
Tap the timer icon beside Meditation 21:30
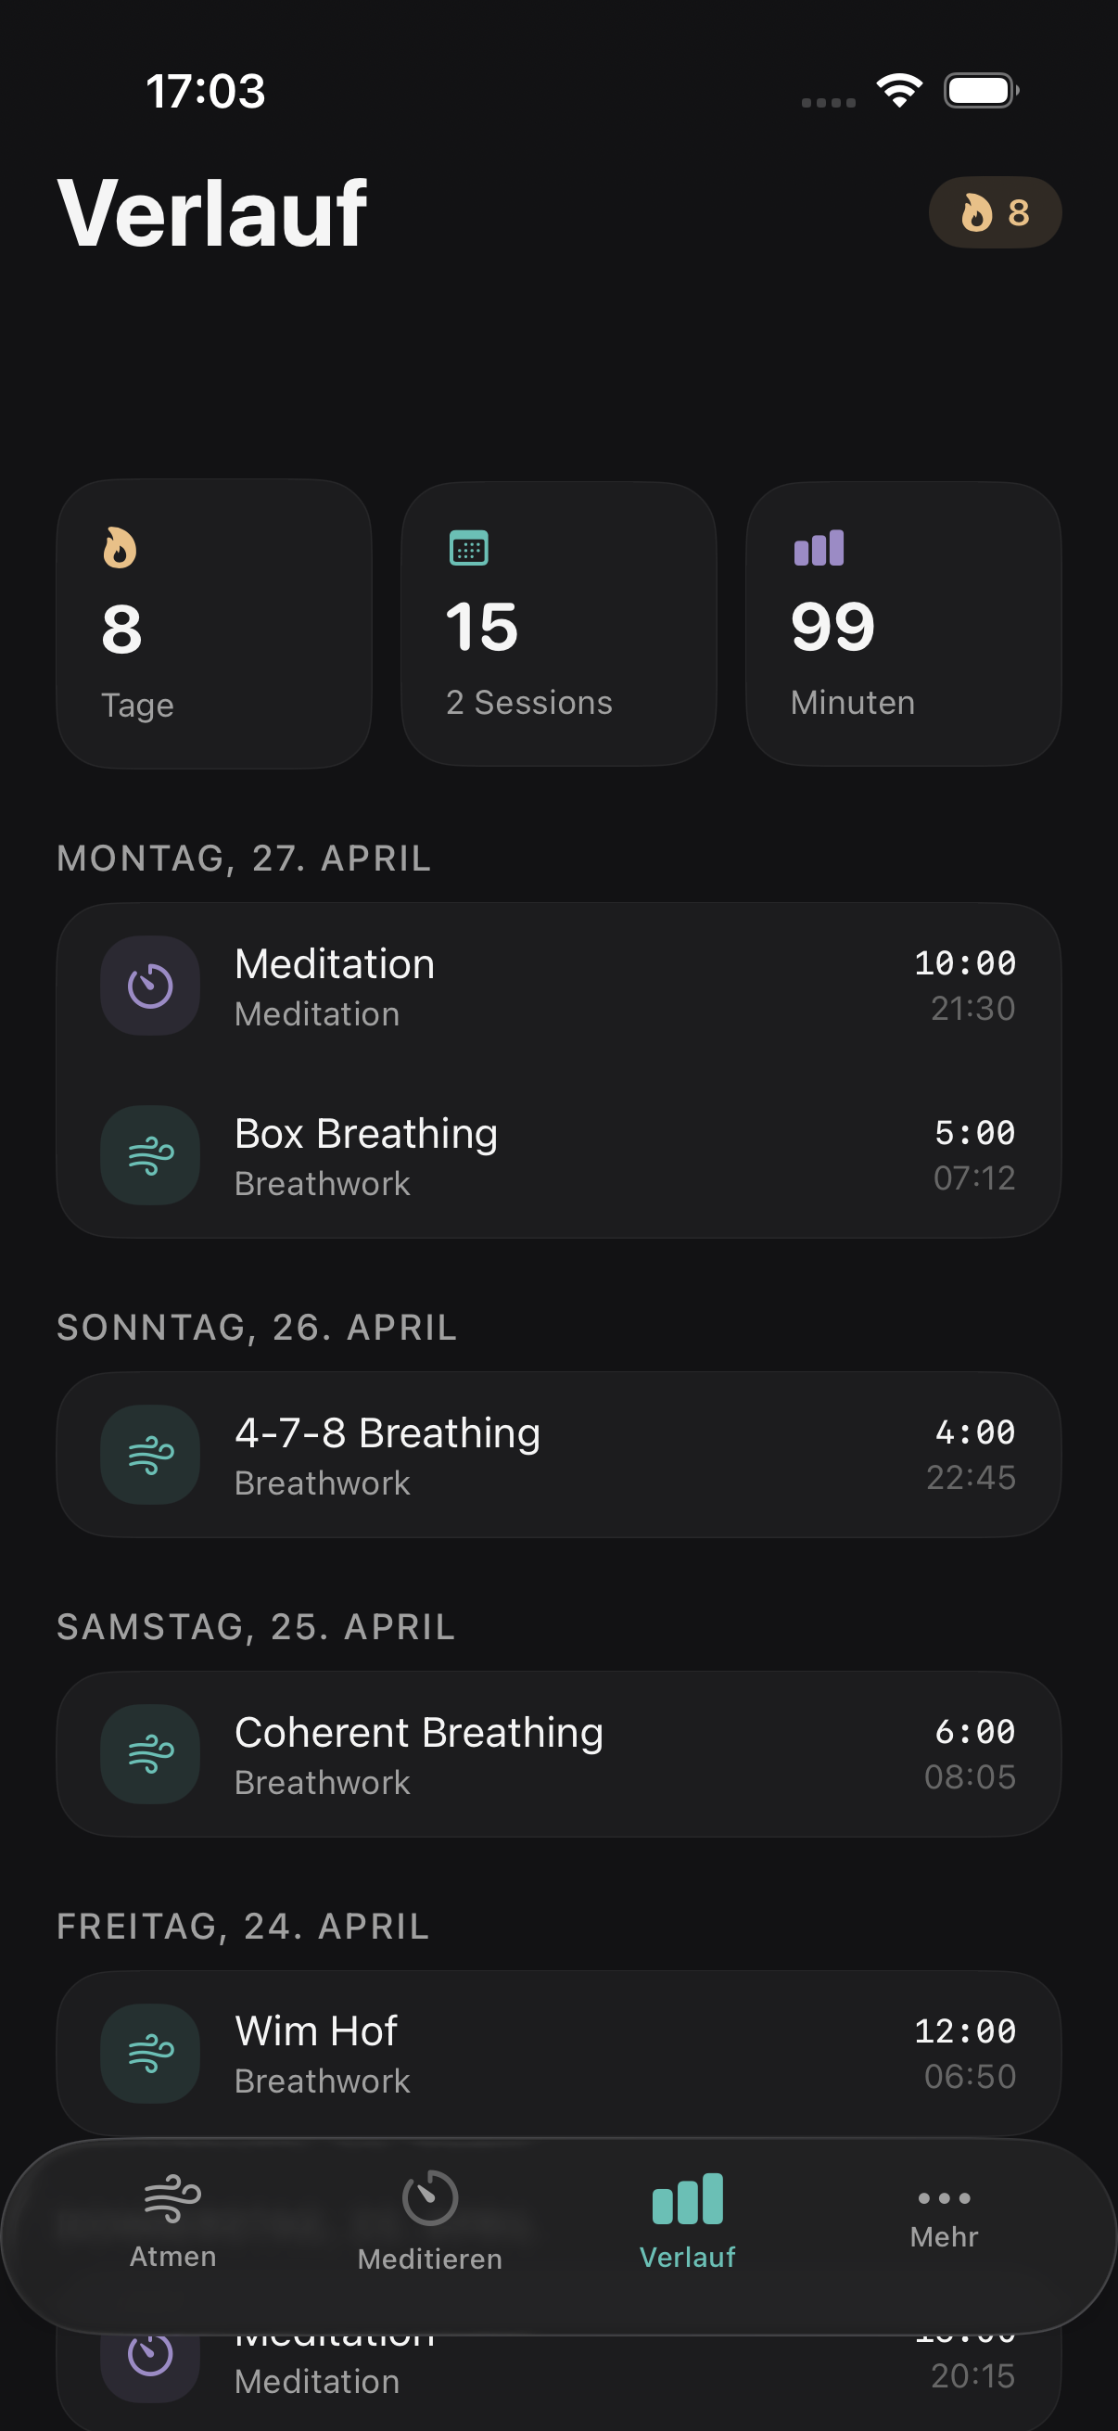150,986
